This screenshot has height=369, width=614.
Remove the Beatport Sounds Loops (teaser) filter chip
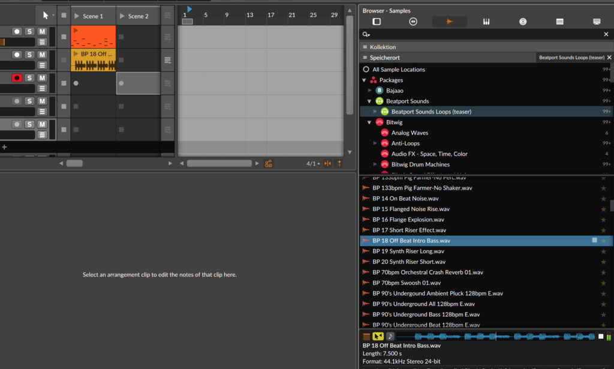click(609, 58)
